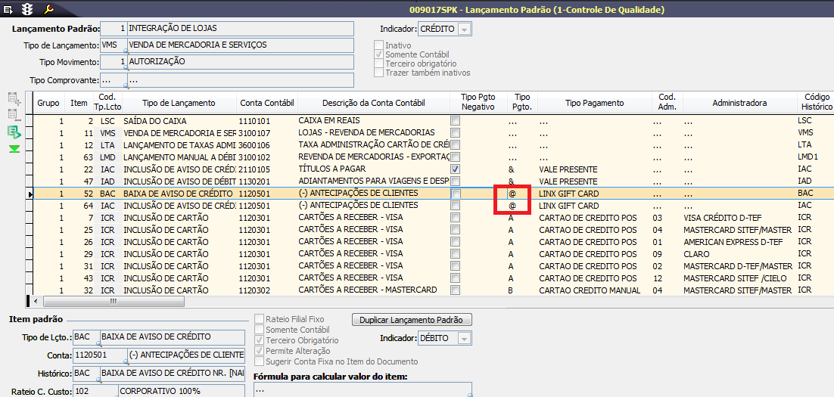Click the traffic light icon in title bar

coord(26,9)
